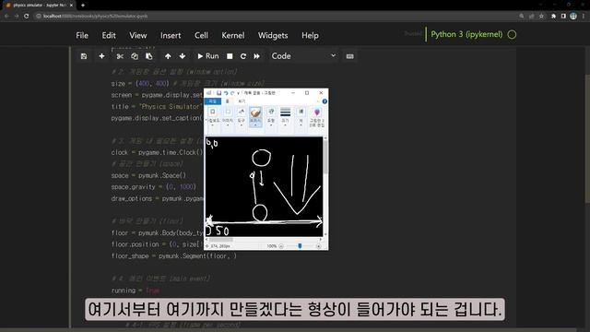This screenshot has width=590, height=332.
Task: Open the browser profile avatar
Action: tap(573, 16)
